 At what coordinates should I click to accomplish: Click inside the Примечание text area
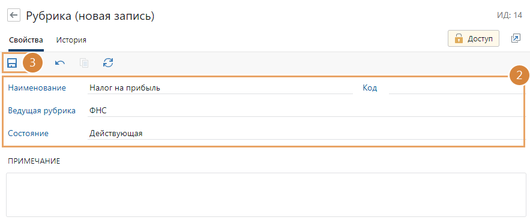[x=267, y=195]
